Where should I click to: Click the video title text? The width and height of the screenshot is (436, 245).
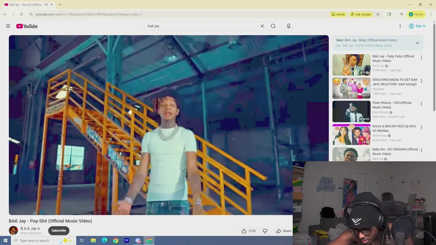pos(50,221)
